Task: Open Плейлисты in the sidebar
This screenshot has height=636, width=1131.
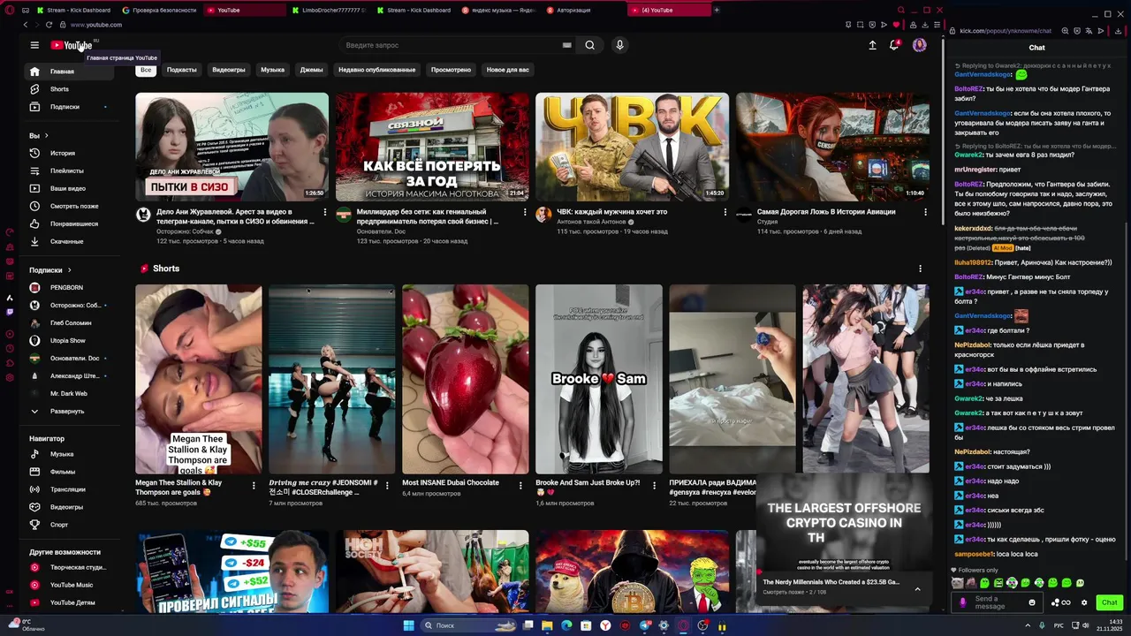Action: pos(69,170)
